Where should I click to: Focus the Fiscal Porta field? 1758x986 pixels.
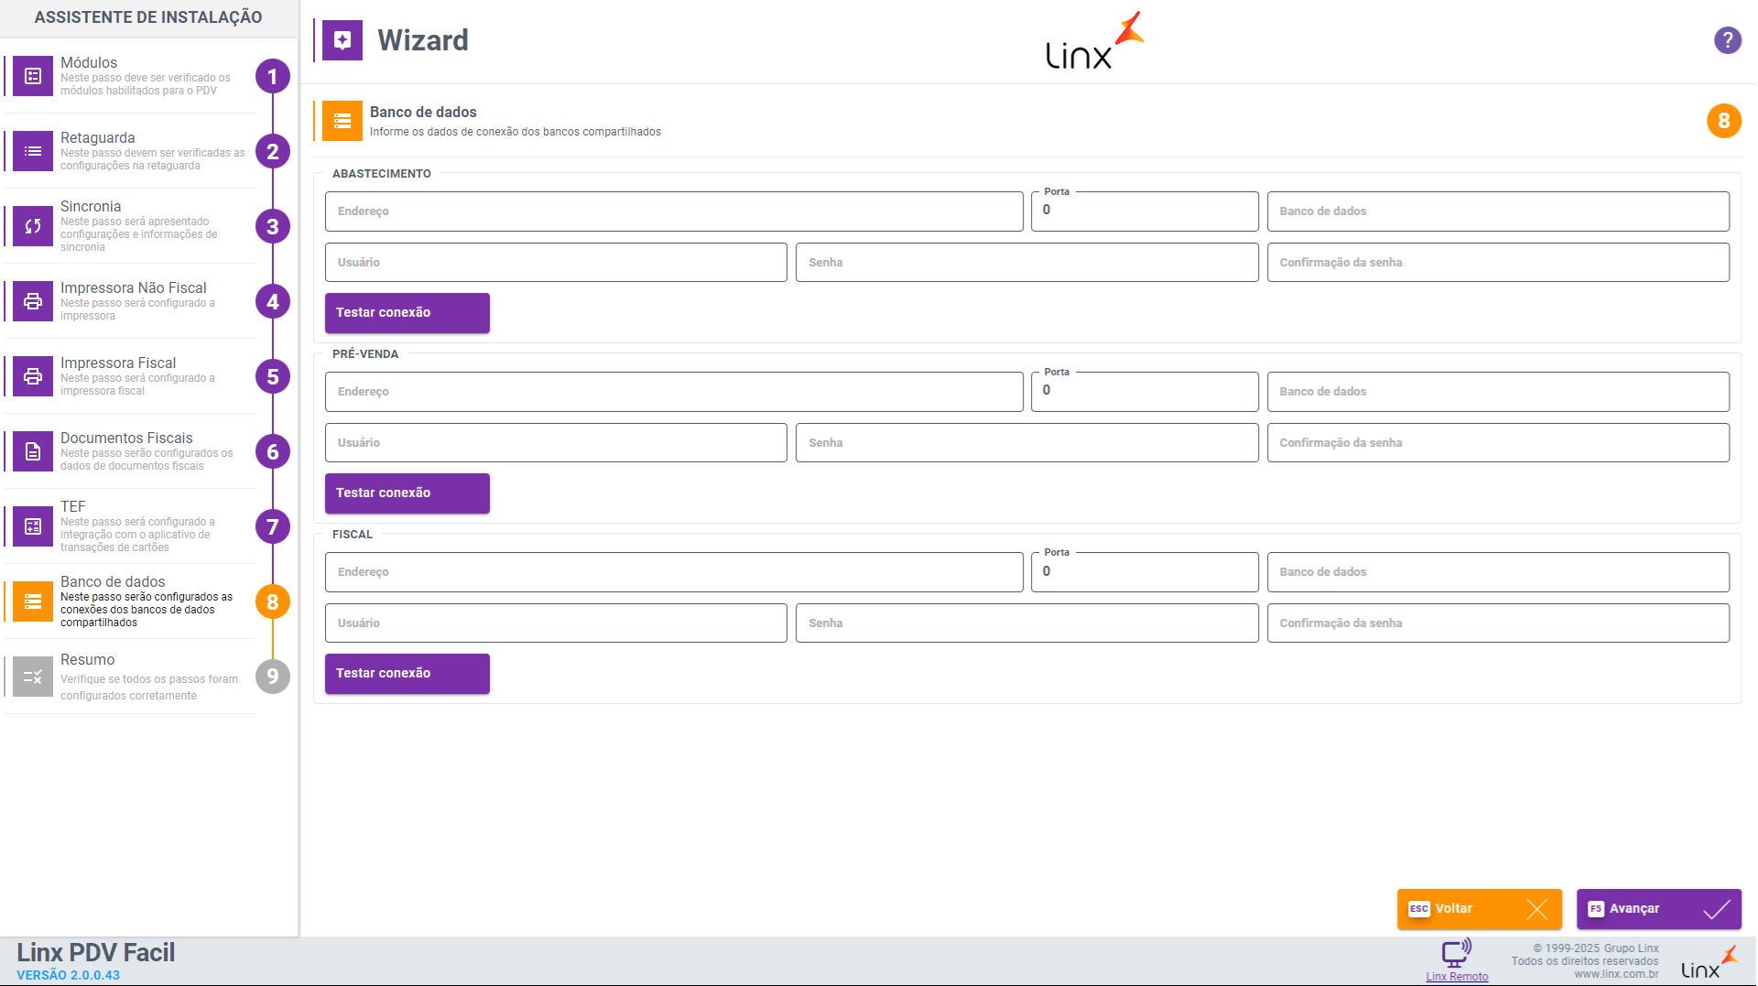pos(1145,572)
